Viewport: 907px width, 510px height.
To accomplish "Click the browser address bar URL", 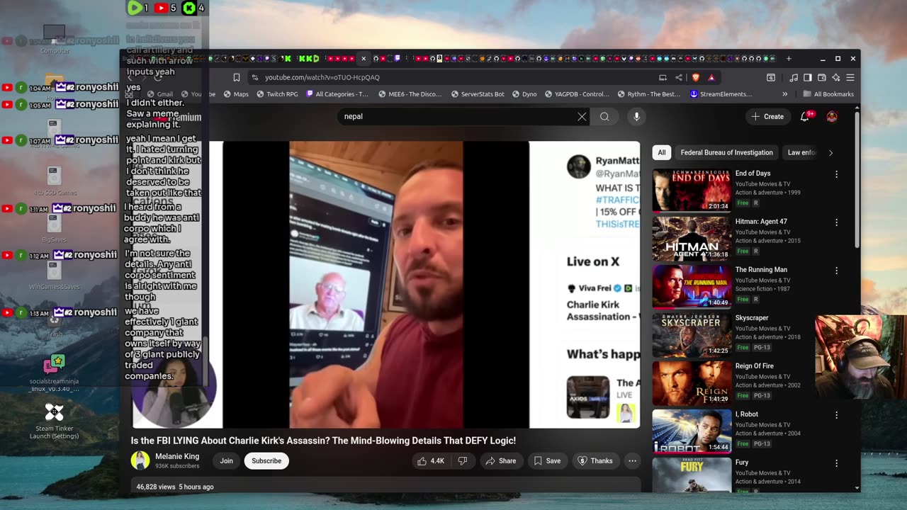I will point(322,77).
